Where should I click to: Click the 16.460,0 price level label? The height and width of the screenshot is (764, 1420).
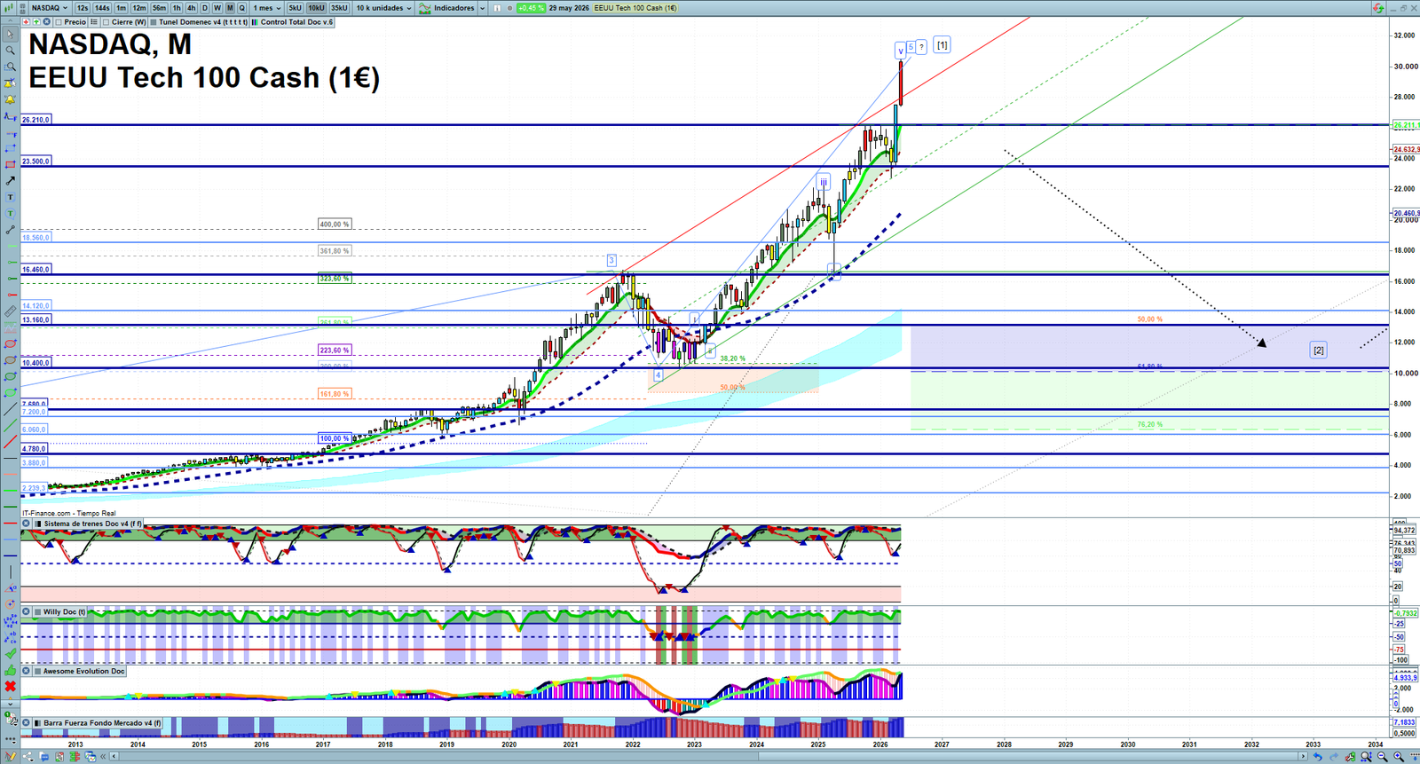(36, 269)
